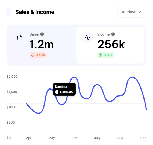
Task: Click the $2,000 label on the y-axis
Action: pos(12,77)
